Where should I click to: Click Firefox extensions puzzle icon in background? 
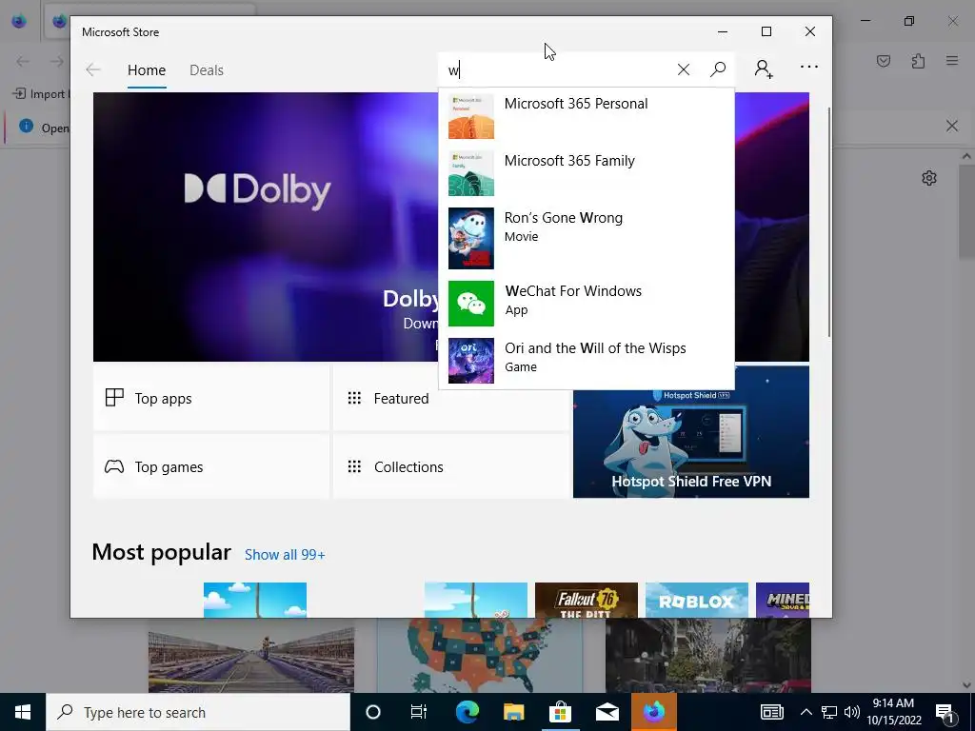918,61
